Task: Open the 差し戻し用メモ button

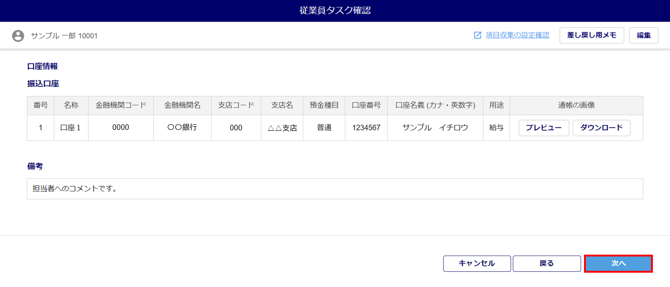Action: click(591, 35)
